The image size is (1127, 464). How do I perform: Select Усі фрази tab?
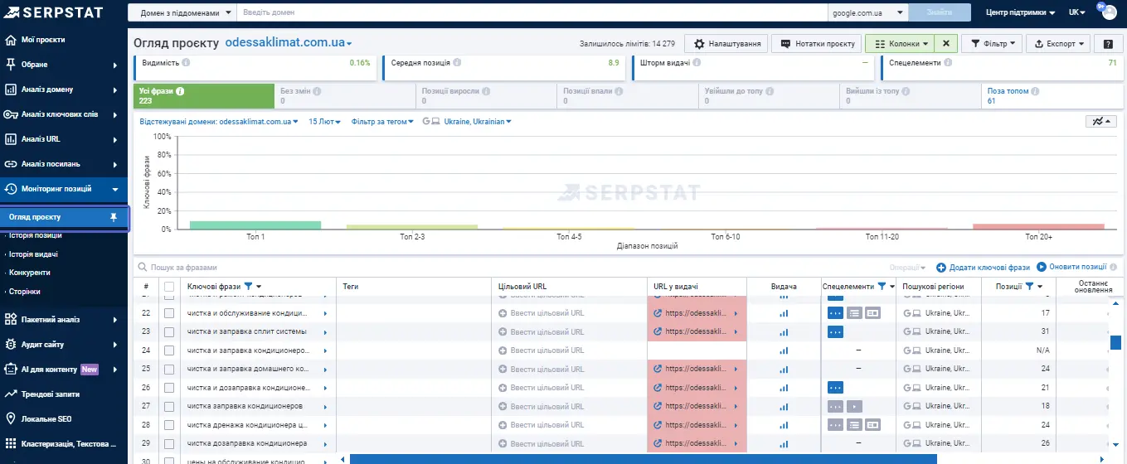(x=203, y=96)
